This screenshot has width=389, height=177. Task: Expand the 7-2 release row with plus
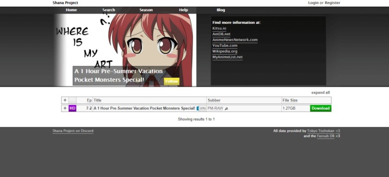click(x=65, y=108)
